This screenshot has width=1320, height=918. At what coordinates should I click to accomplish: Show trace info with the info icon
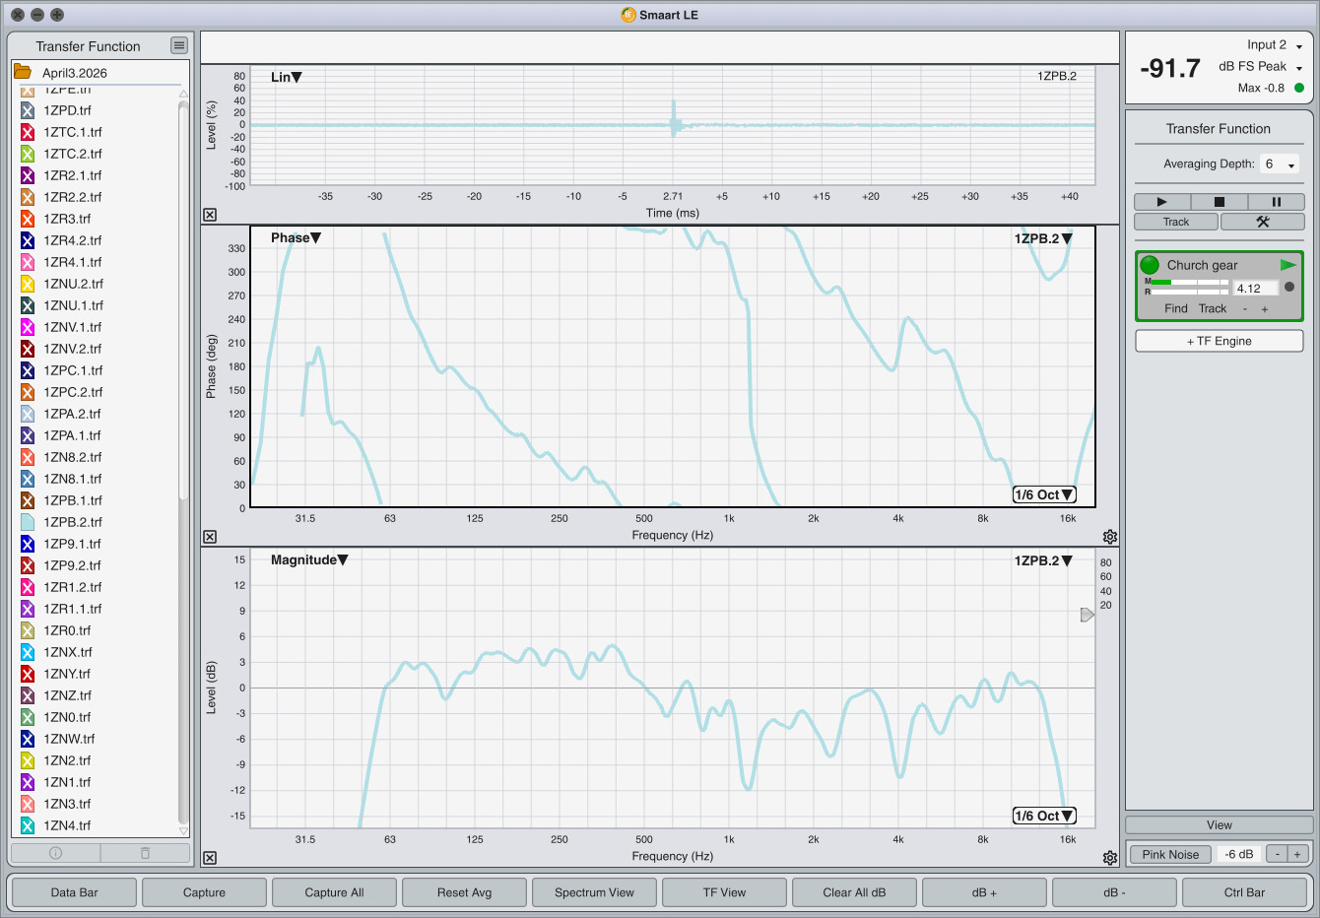coord(55,853)
